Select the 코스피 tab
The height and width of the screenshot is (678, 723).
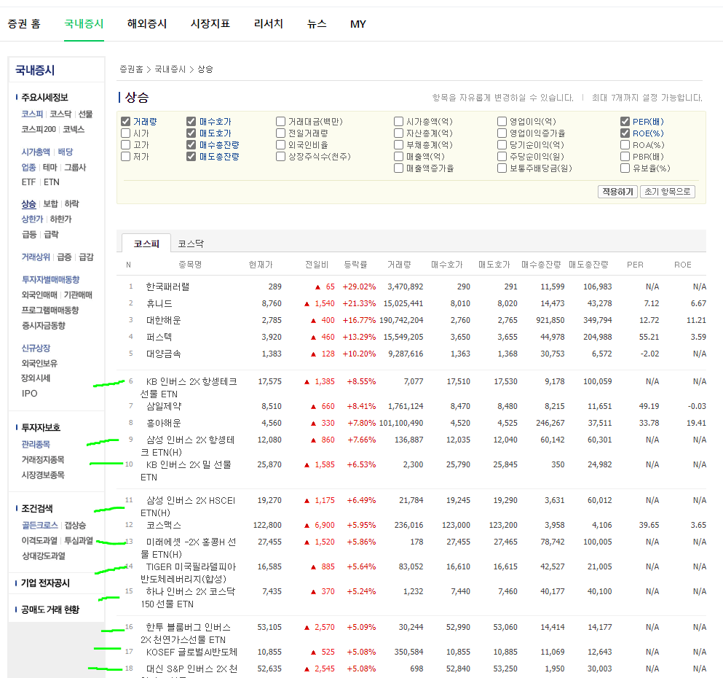146,243
